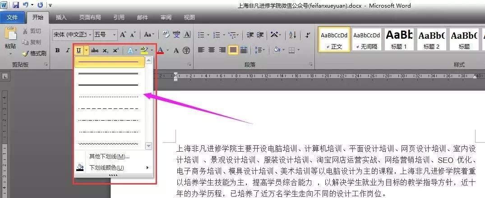The image size is (485, 198).
Task: Toggle Strikethrough (abc) formatting
Action: (95, 50)
